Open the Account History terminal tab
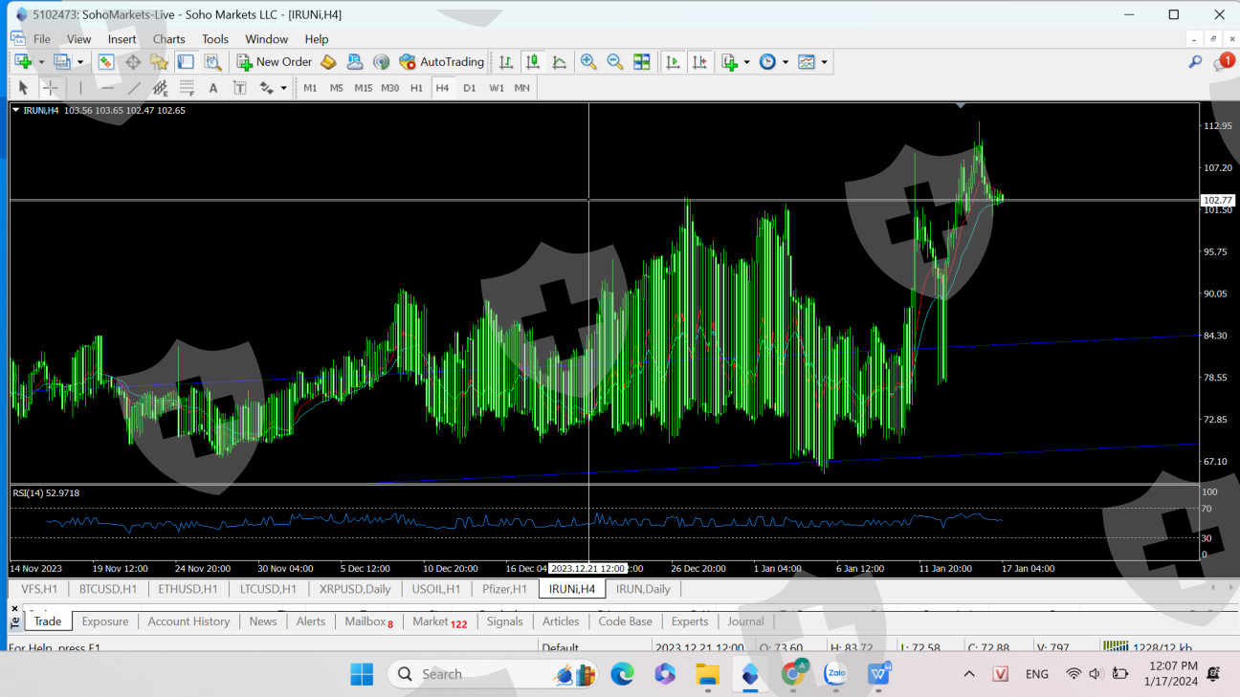 (x=188, y=621)
